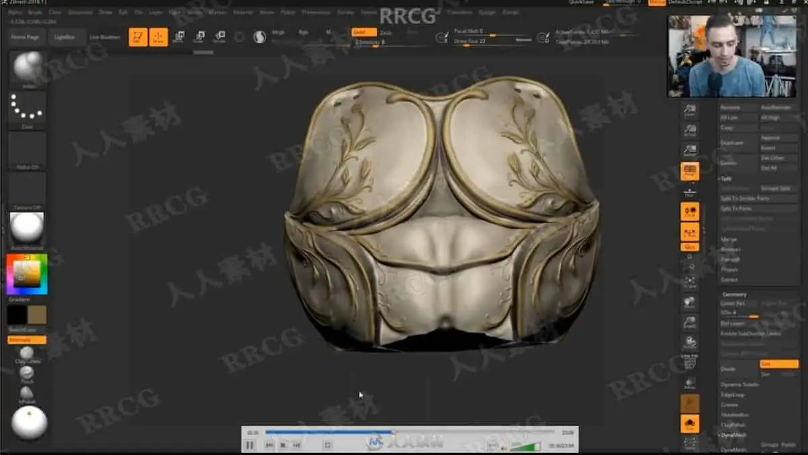Image resolution: width=808 pixels, height=455 pixels.
Task: Toggle the Floor grid button
Action: pyautogui.click(x=689, y=192)
